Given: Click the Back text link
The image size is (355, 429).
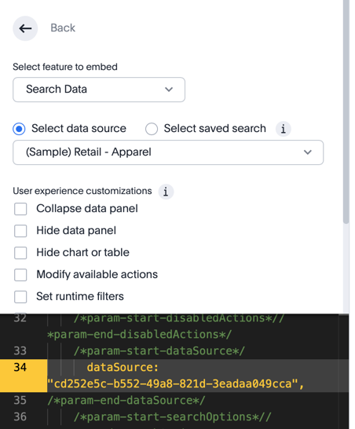Looking at the screenshot, I should (x=63, y=28).
